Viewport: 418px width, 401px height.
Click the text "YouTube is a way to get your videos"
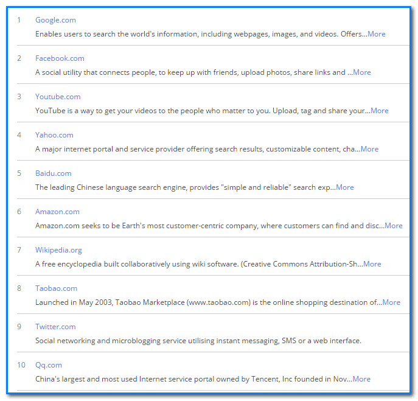pos(96,111)
